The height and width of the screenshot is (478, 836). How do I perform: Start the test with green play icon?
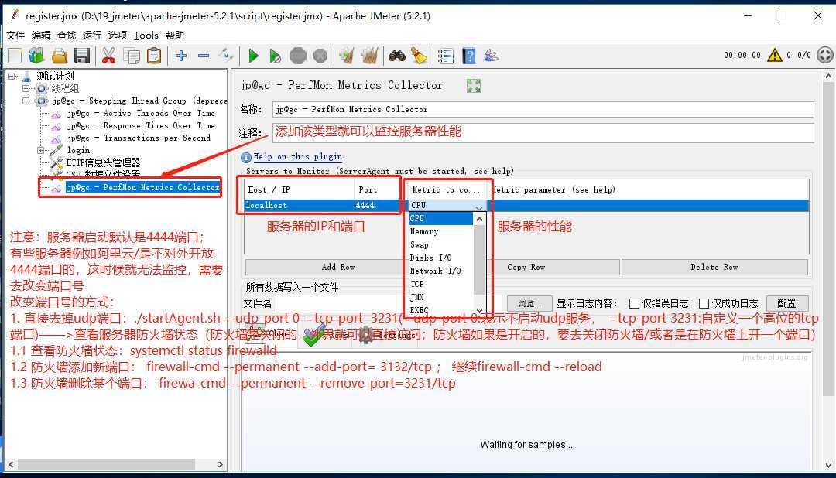click(x=253, y=56)
